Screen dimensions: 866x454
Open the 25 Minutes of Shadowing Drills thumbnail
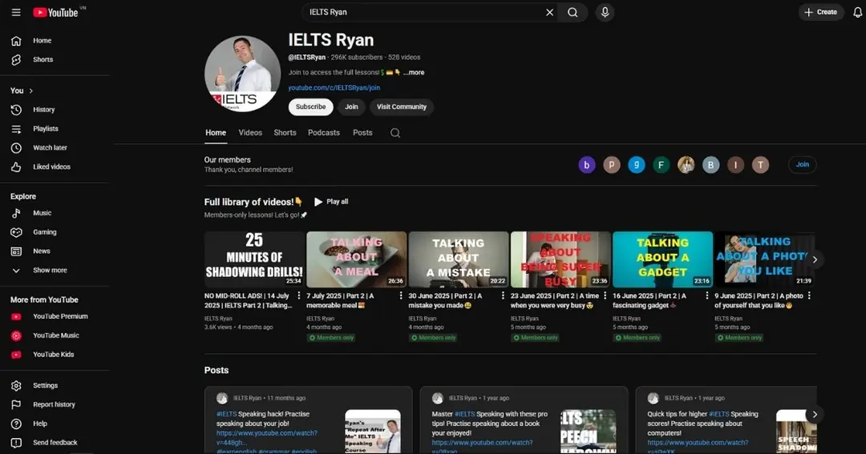point(254,259)
